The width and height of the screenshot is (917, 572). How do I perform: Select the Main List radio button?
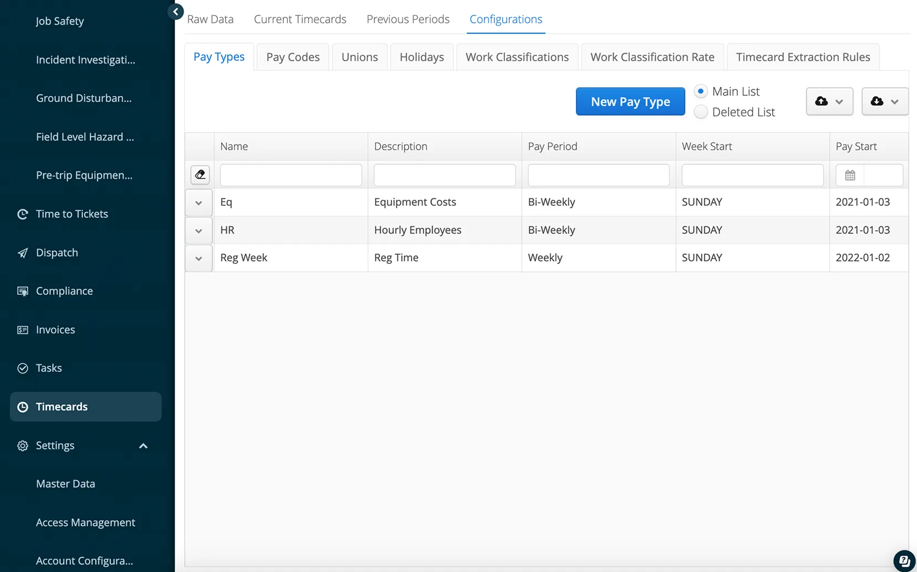[x=701, y=91]
